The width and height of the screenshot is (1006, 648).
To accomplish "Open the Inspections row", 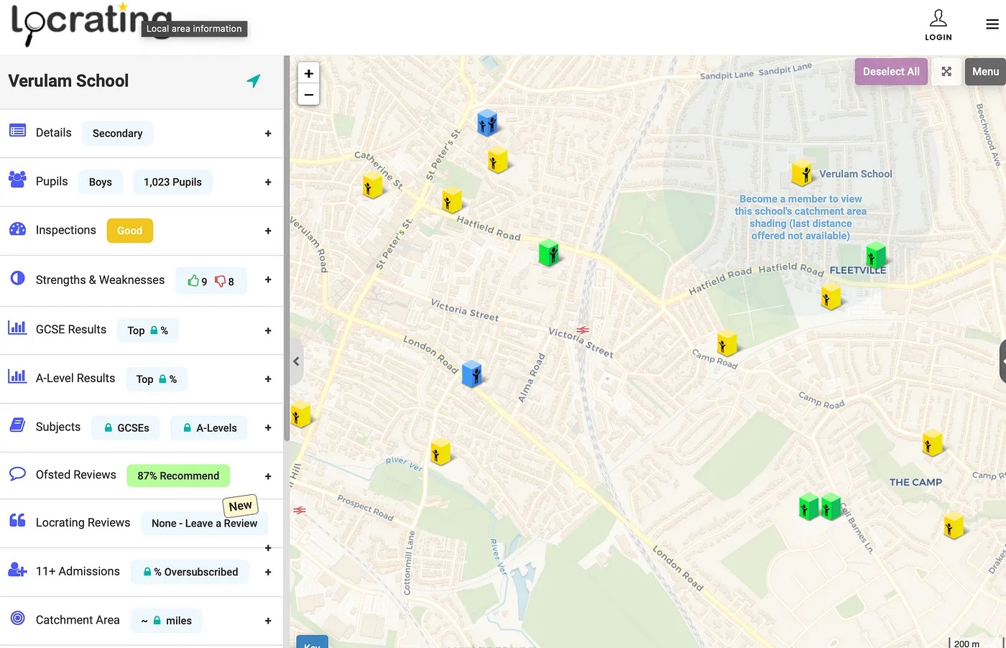I will tap(267, 231).
